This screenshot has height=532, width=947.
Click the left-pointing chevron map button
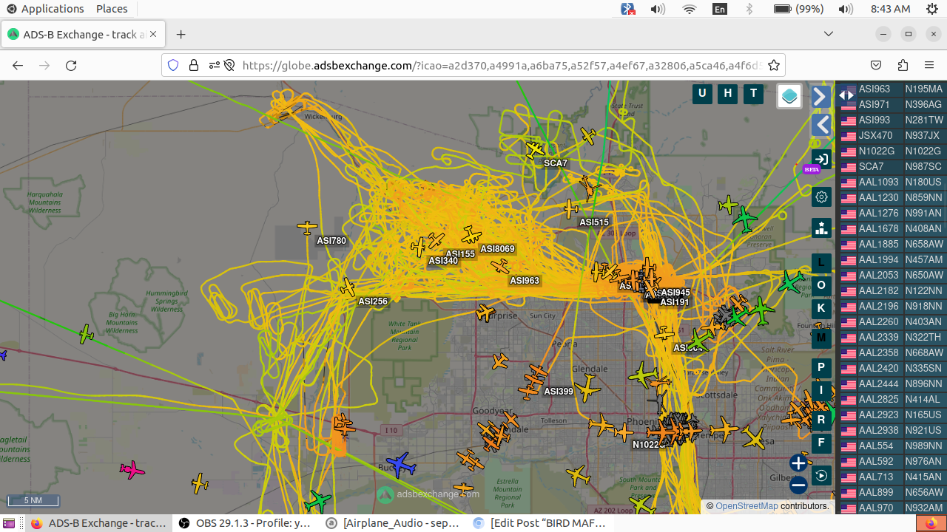(x=820, y=125)
